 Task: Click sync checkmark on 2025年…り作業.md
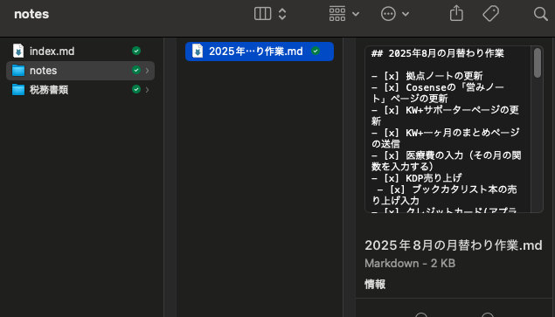click(x=316, y=51)
